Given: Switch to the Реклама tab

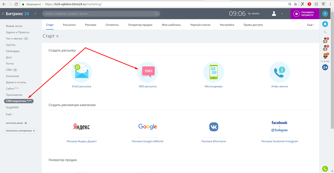Looking at the screenshot, I should point(91,25).
